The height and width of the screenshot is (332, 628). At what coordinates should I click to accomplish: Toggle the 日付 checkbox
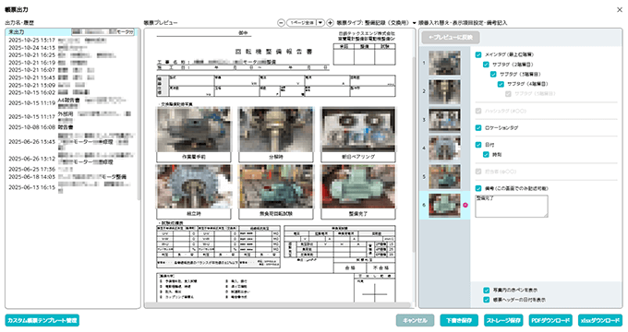478,145
